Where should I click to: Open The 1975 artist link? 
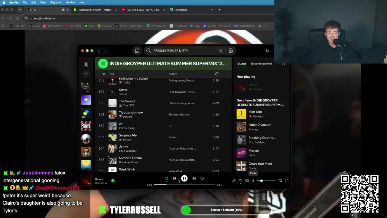(x=129, y=105)
